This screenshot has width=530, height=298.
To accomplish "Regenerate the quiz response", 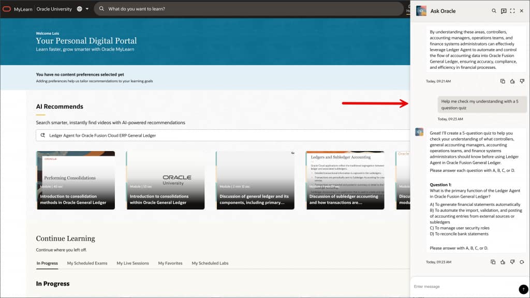I will pos(522,262).
